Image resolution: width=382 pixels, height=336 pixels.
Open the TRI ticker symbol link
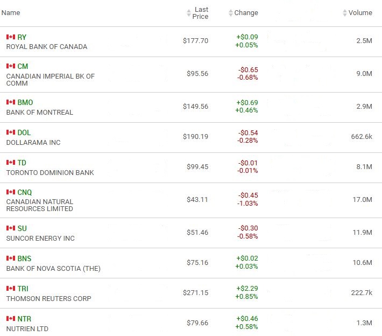pos(23,289)
